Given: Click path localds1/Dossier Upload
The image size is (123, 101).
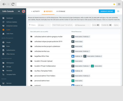Looking at the screenshot, I should (x=43, y=61).
